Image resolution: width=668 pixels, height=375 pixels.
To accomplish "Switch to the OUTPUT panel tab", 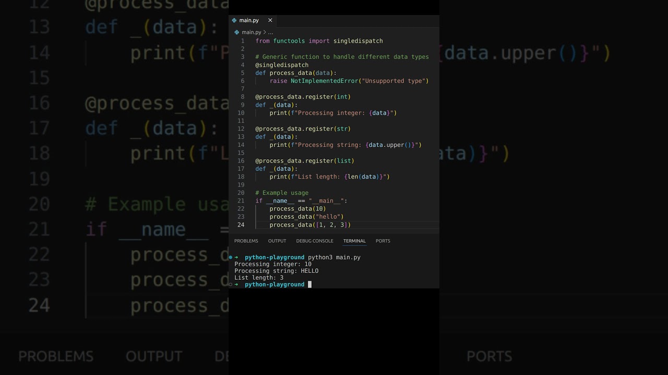I will pos(277,241).
